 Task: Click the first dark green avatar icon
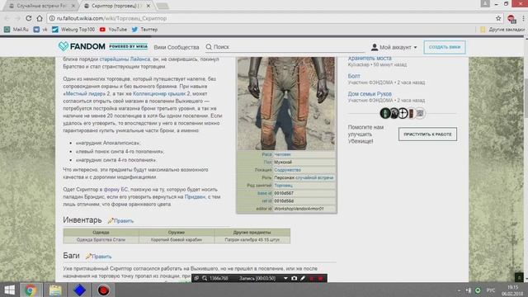(x=385, y=114)
